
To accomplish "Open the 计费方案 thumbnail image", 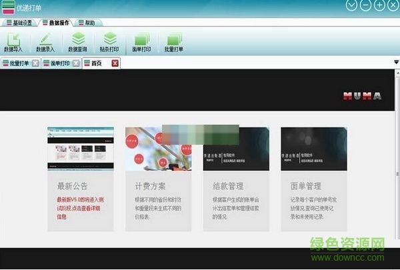I will (x=159, y=149).
